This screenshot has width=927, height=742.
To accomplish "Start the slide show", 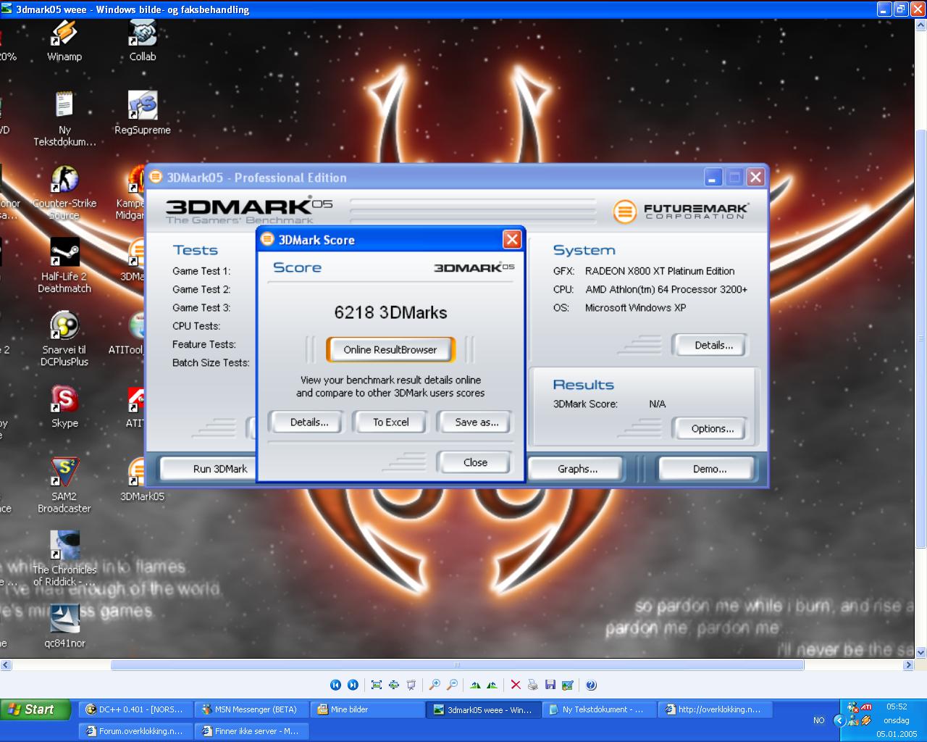I will (411, 685).
